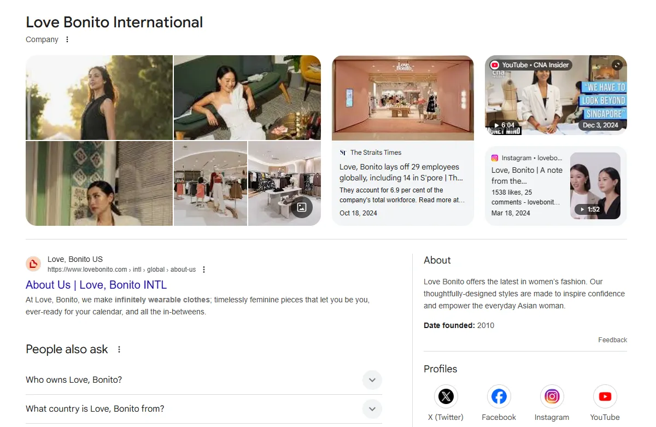Open the Love, Bonito storefront photo
The image size is (656, 427).
click(402, 98)
